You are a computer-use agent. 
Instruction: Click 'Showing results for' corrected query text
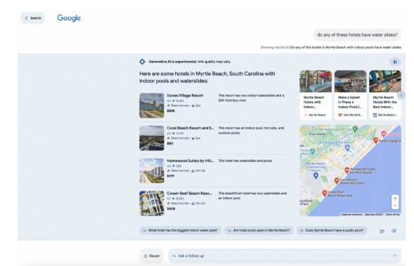pyautogui.click(x=346, y=47)
